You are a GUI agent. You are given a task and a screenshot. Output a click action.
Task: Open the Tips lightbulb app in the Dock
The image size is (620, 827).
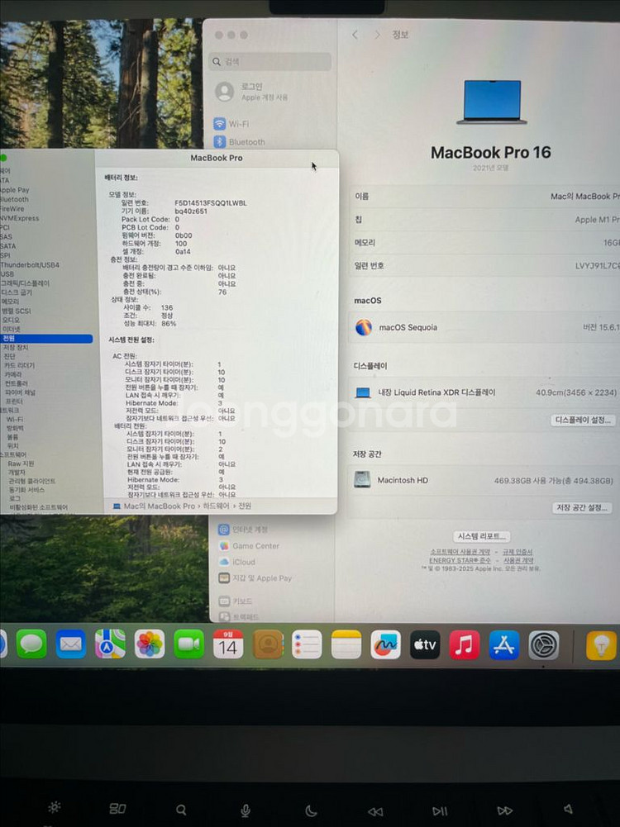point(602,645)
